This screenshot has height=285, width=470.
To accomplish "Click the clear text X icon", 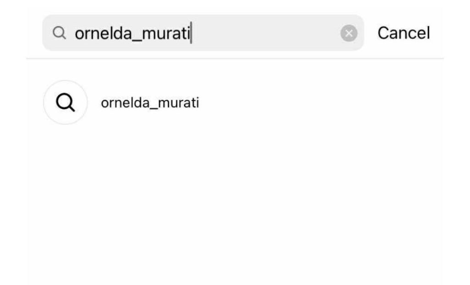I will pos(349,33).
